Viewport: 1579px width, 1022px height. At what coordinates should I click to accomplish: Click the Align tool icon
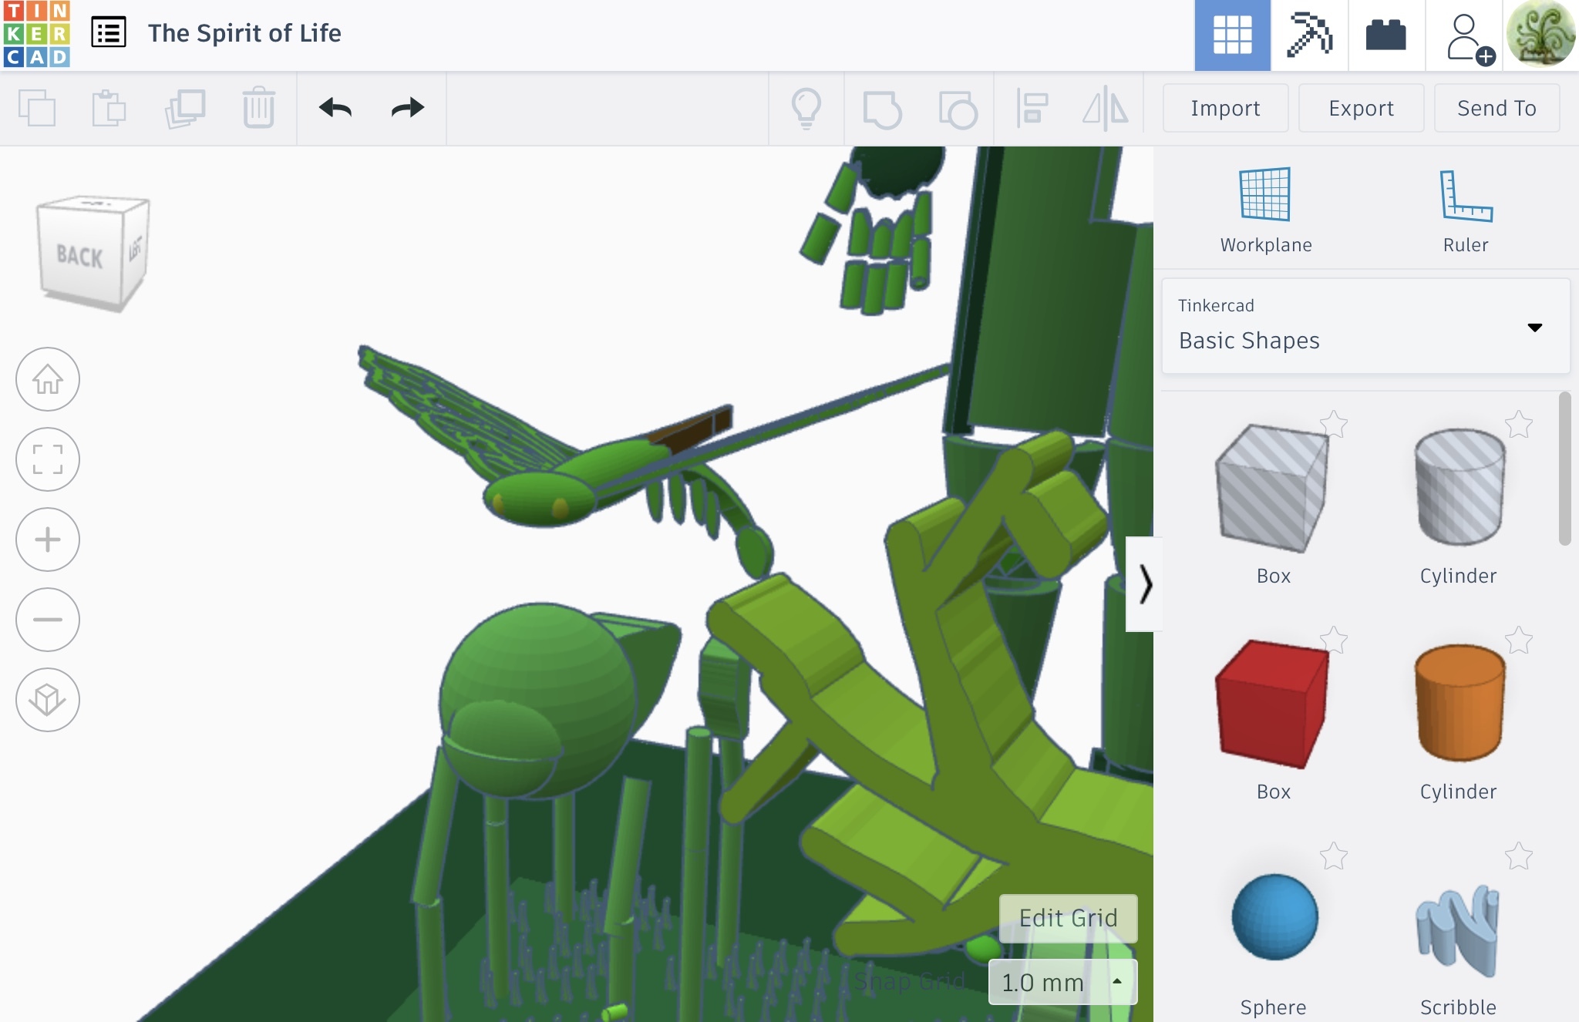coord(1032,108)
